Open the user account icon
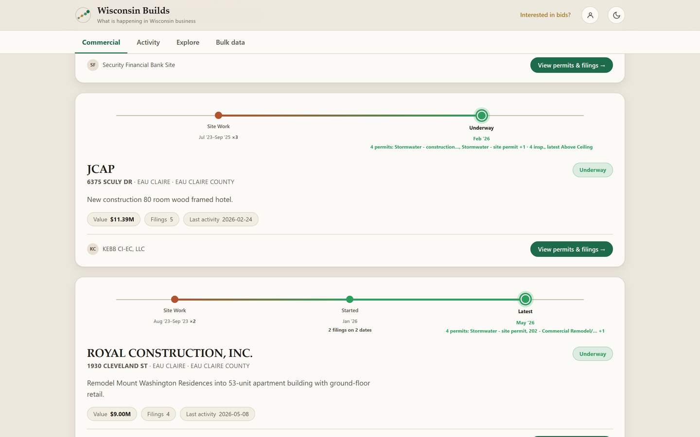This screenshot has height=437, width=700. 590,15
